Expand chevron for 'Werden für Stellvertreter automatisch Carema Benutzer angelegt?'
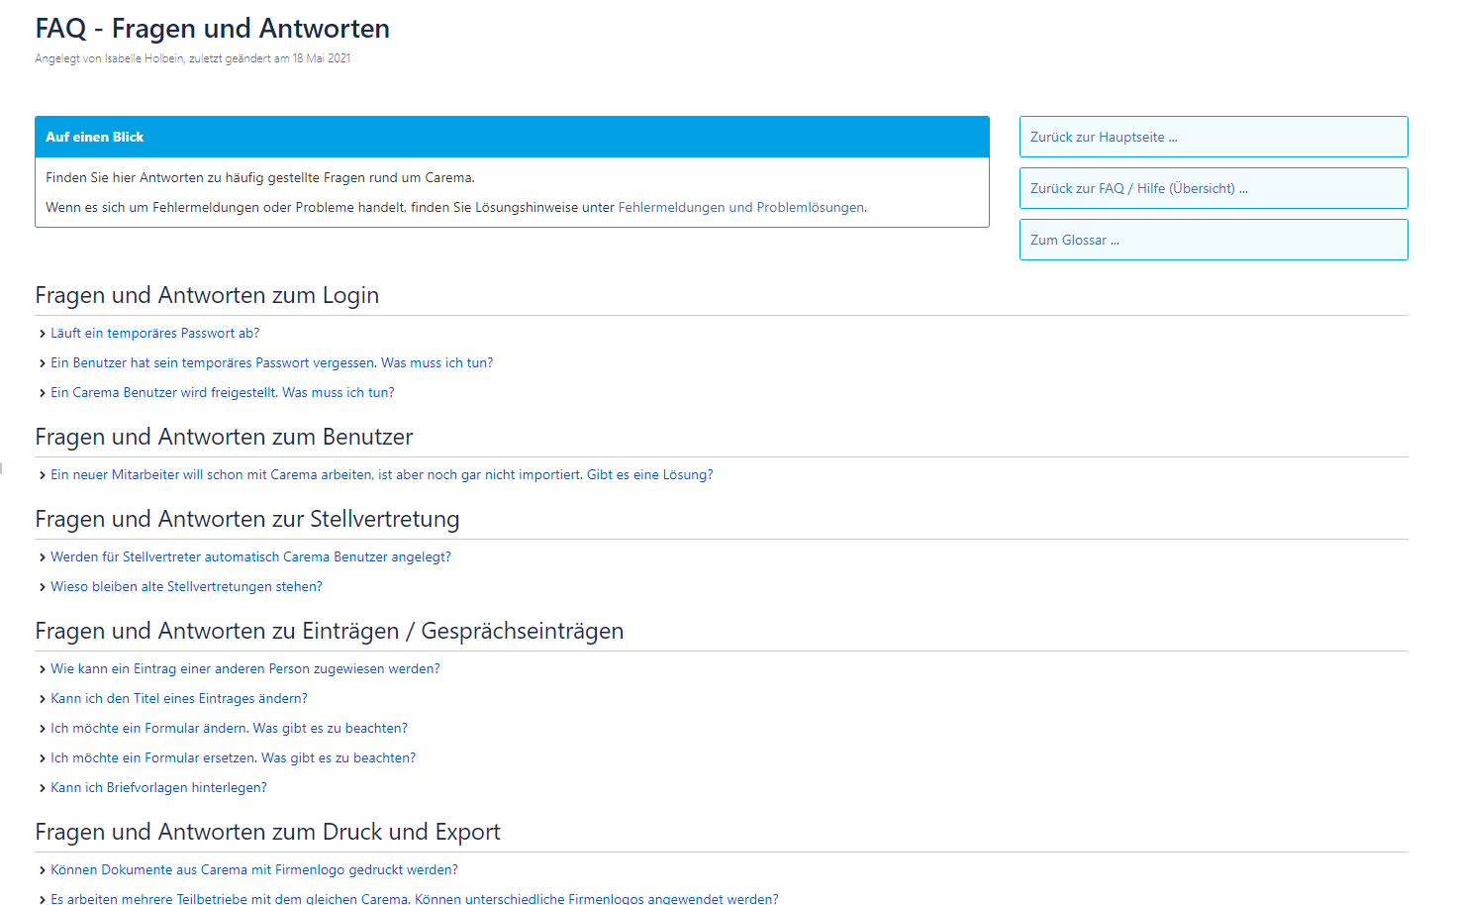This screenshot has width=1458, height=905. click(x=43, y=558)
